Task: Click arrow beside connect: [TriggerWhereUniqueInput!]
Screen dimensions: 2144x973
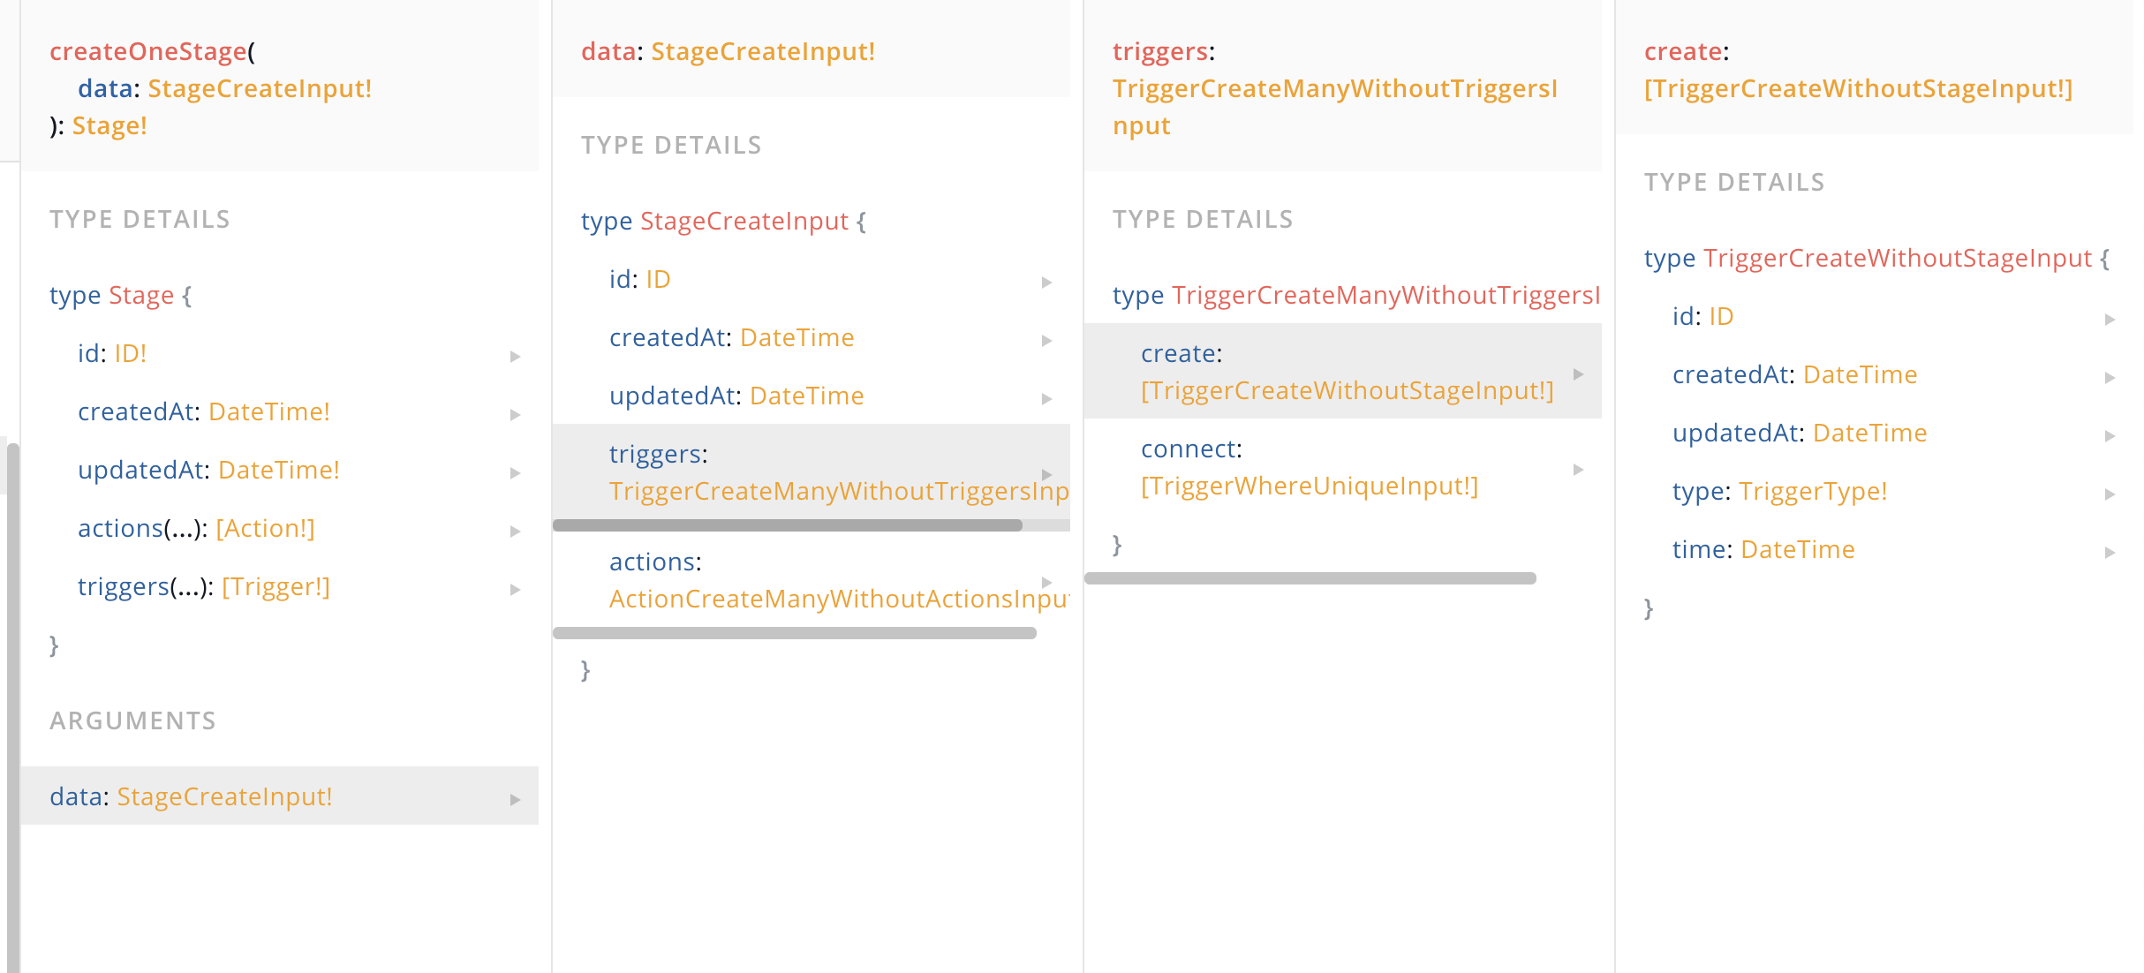Action: [x=1578, y=469]
